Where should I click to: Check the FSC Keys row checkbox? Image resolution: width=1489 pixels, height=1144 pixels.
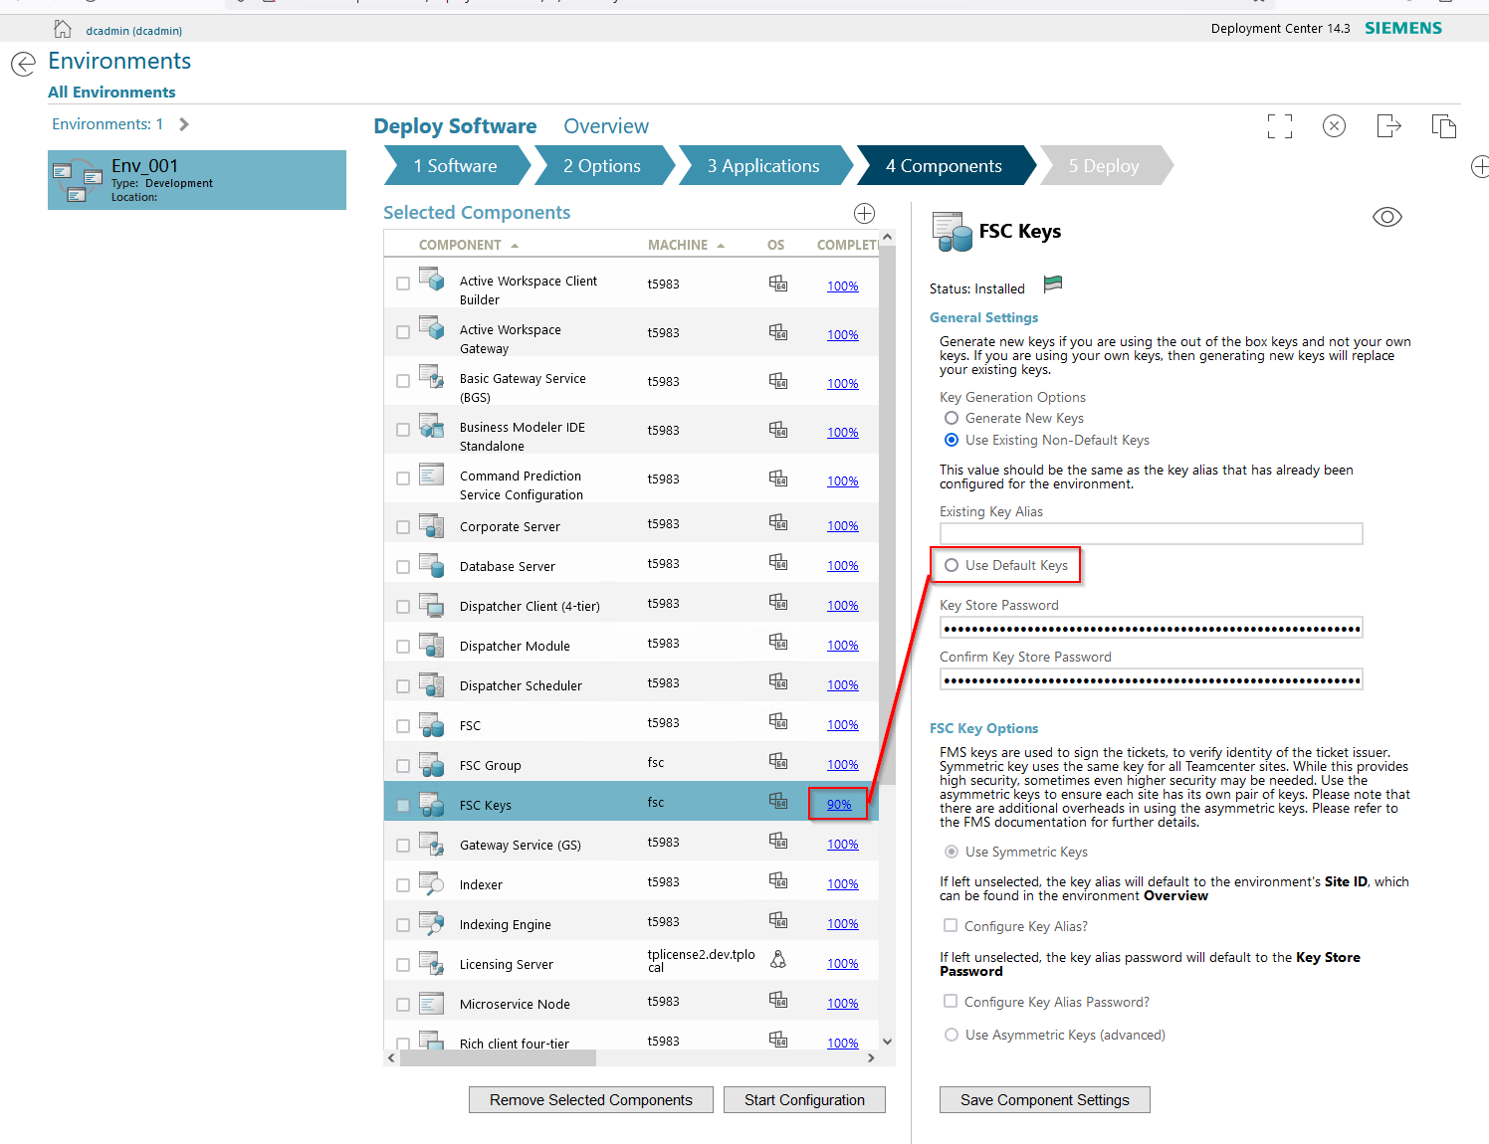coord(403,806)
